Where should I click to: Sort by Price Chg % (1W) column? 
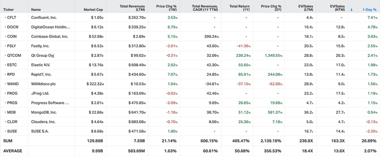[x=167, y=8]
